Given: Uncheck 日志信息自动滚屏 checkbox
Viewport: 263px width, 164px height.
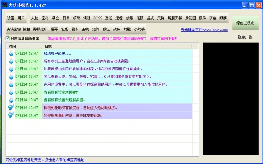Looking at the screenshot, I should [x=7, y=38].
